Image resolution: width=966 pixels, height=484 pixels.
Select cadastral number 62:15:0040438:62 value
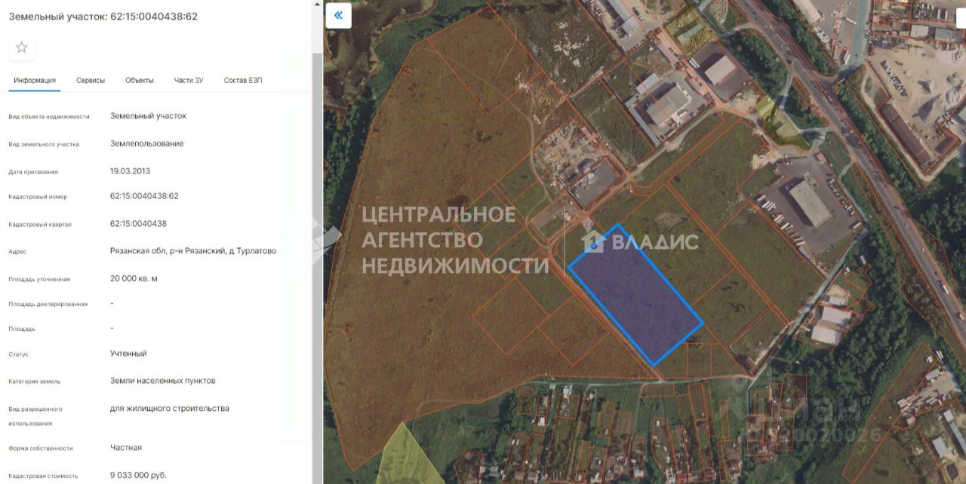point(144,196)
